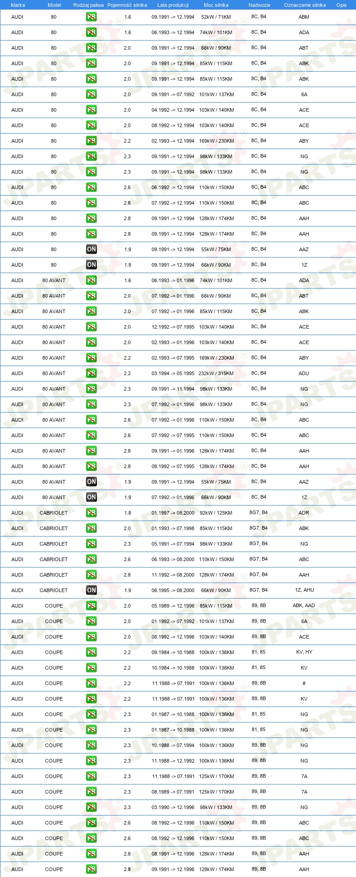Viewport: 356px width, 877px height.
Task: Click the petrol icon in the COUPE ACE row
Action: click(92, 637)
